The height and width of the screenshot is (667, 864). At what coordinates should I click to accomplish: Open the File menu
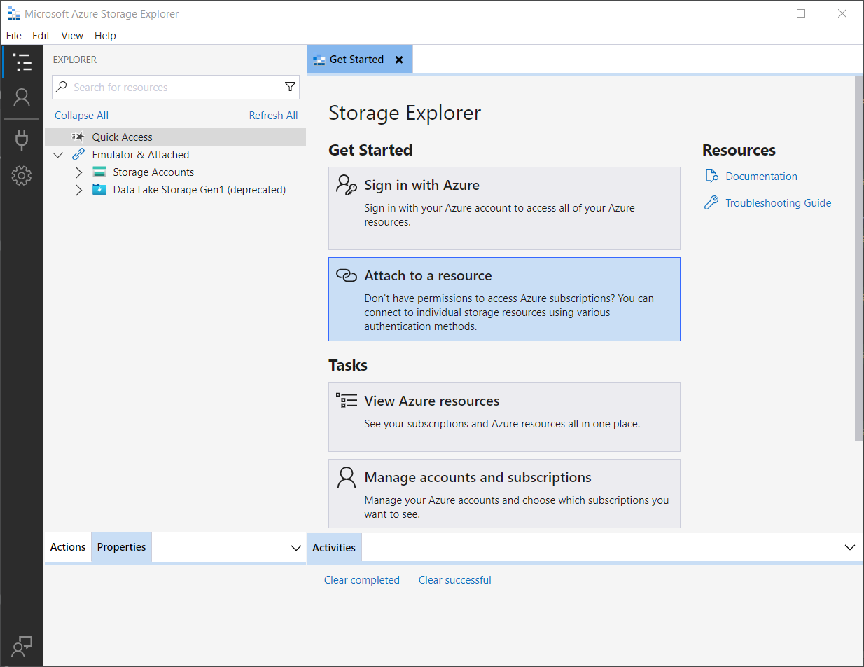coord(14,35)
